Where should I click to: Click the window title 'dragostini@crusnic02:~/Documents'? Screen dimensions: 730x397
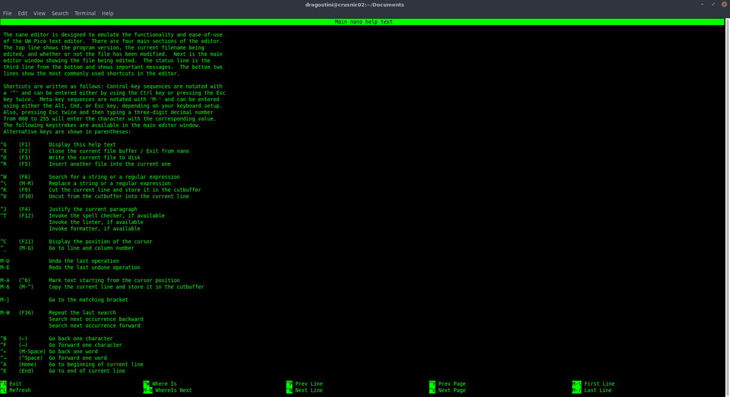[x=354, y=5]
